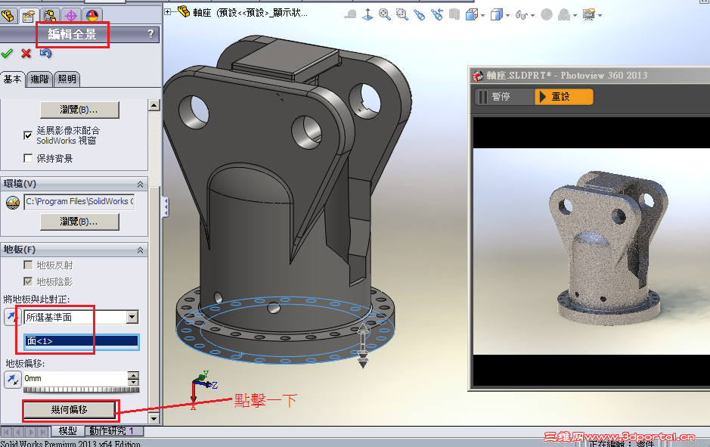710x447 pixels.
Task: Decrease 地板偏移 with the down spinner
Action: coord(133,382)
